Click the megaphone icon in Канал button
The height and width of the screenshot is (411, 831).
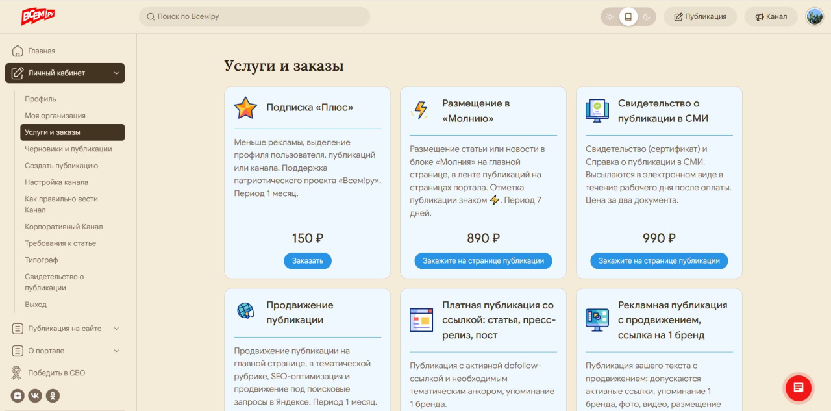[x=760, y=17]
